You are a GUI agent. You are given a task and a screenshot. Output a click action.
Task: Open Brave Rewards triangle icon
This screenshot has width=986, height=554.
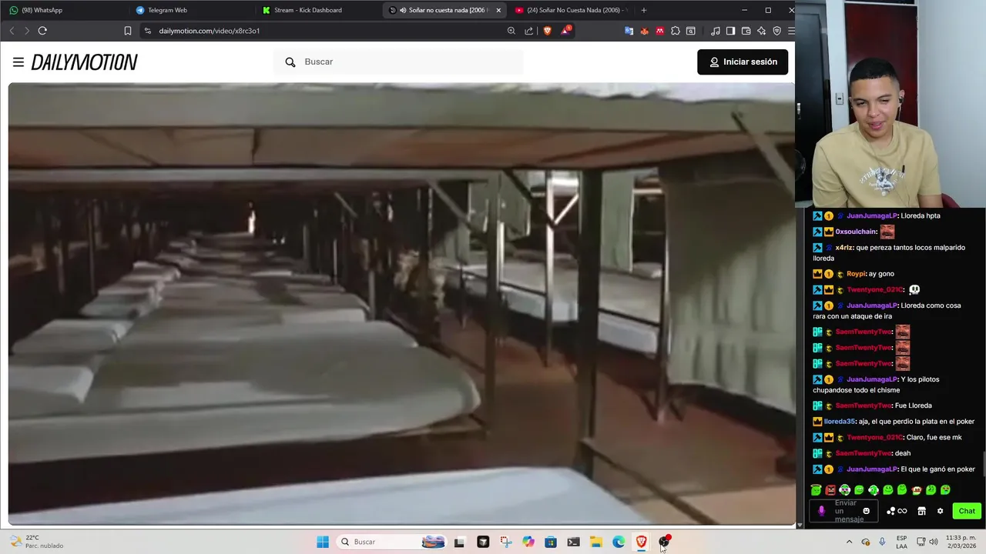(566, 31)
